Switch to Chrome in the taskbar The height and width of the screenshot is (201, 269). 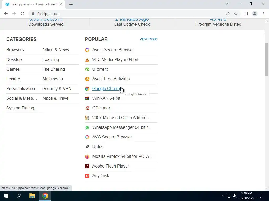45,196
